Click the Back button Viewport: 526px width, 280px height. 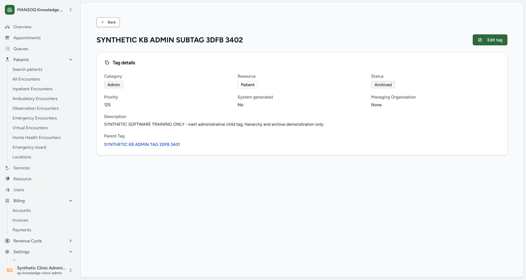pos(108,22)
